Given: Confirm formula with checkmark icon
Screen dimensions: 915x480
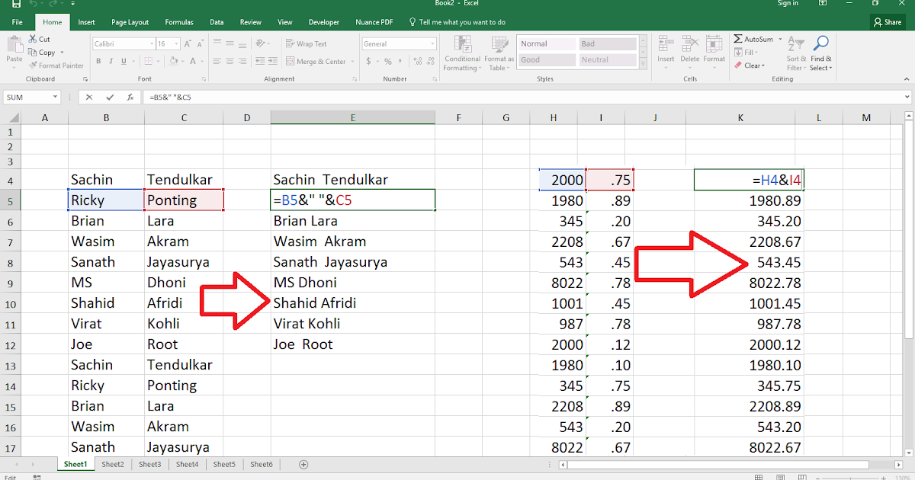Looking at the screenshot, I should tap(111, 98).
